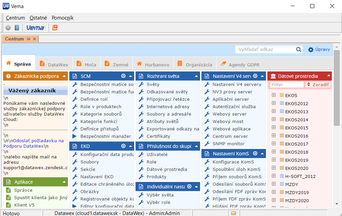Open the Pomocník menu
This screenshot has width=342, height=216.
click(63, 18)
